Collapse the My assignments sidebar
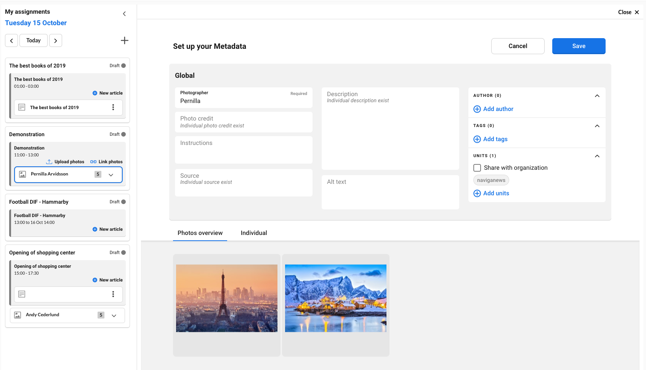Viewport: 646px width, 370px height. point(124,14)
